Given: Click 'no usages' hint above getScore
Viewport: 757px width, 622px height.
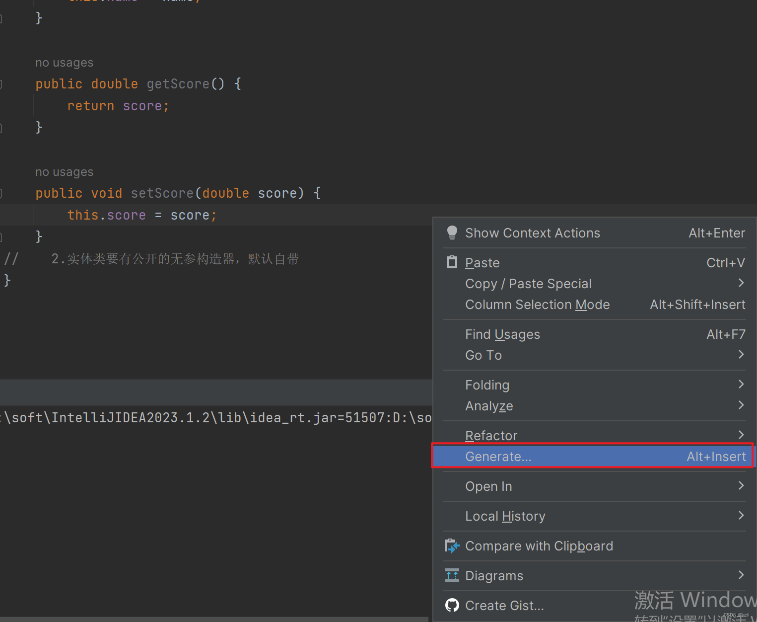Looking at the screenshot, I should pos(64,63).
